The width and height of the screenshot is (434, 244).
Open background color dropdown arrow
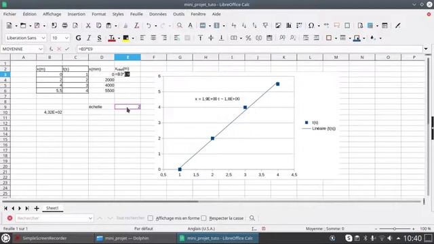pos(133,38)
